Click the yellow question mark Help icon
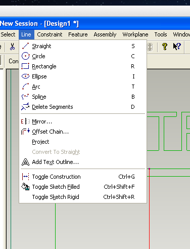The height and width of the screenshot is (249, 190). click(165, 47)
